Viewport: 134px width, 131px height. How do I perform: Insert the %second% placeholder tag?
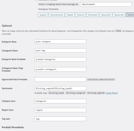tap(106, 15)
